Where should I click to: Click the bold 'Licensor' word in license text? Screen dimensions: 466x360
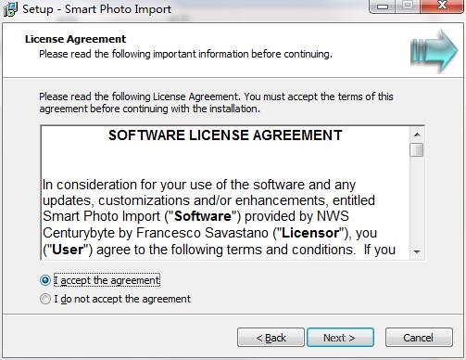coord(310,233)
